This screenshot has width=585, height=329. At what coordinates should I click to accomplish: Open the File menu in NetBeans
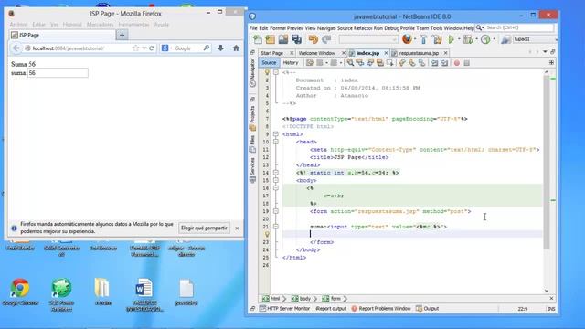tap(253, 28)
